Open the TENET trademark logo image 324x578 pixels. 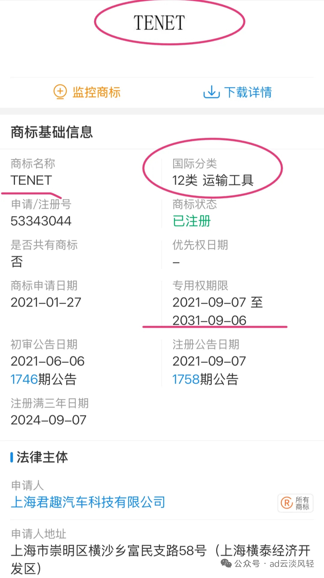point(159,23)
